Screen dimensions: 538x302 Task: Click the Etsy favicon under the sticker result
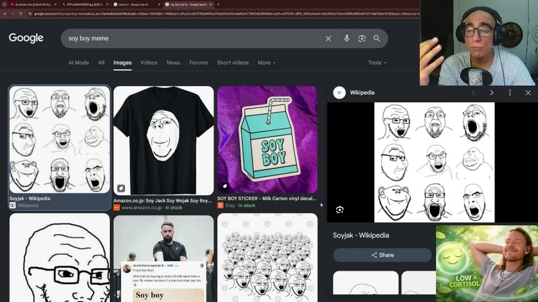[220, 206]
